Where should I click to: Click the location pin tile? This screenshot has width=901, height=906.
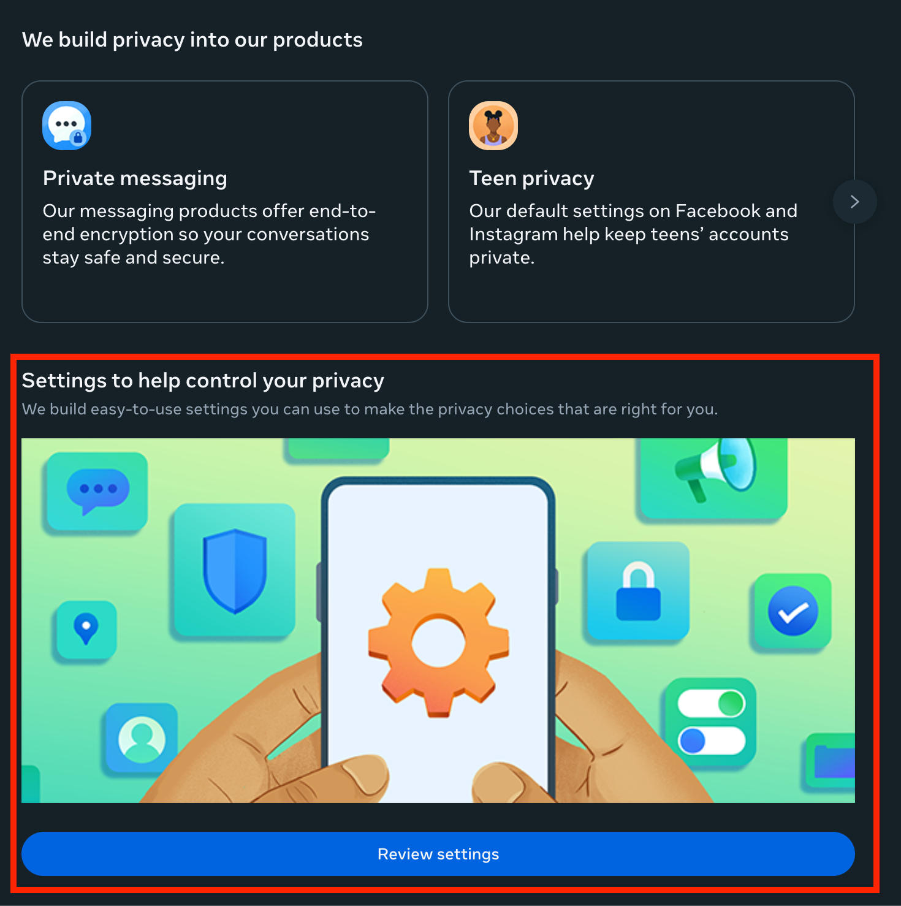[x=86, y=630]
